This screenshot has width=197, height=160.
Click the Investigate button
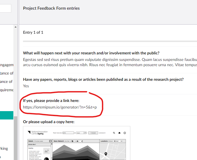click(x=93, y=133)
